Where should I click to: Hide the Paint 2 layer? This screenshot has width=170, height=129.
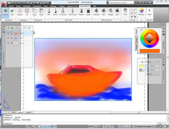[8, 33]
